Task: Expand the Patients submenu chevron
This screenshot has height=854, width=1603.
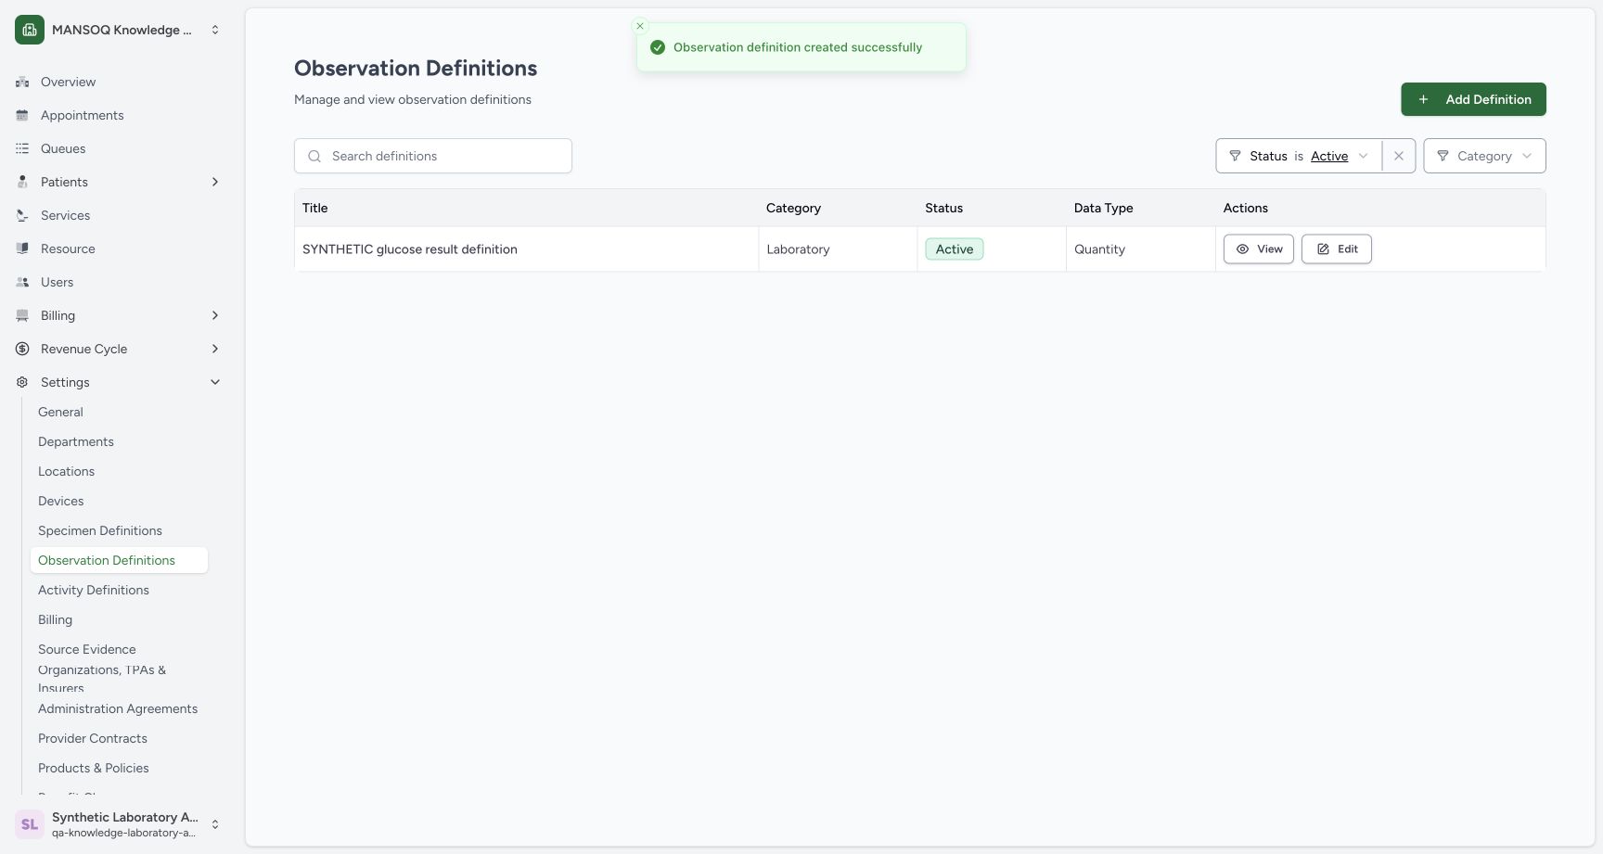Action: [215, 182]
